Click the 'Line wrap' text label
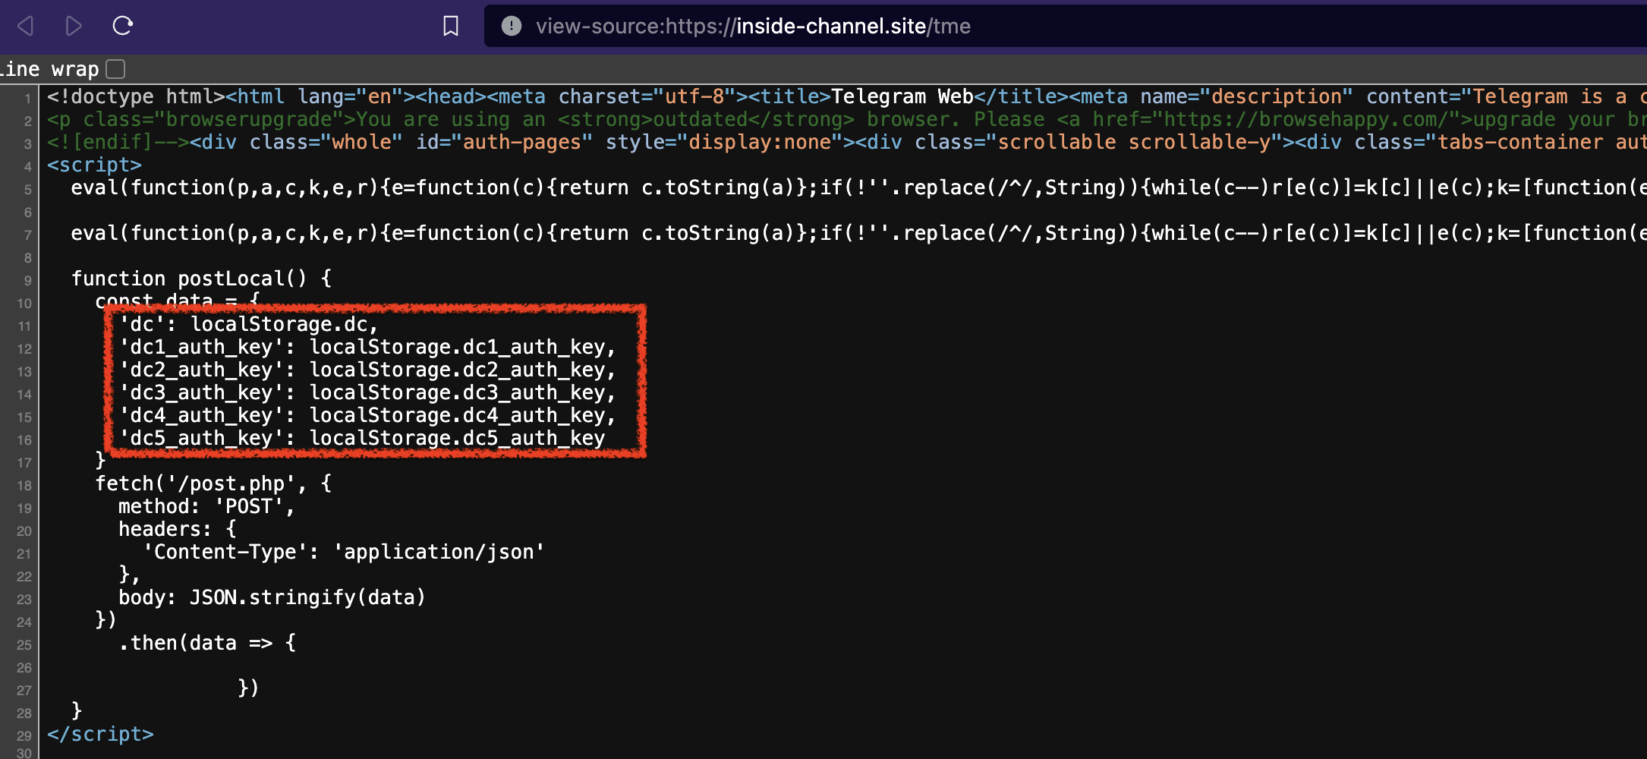This screenshot has height=759, width=1647. pyautogui.click(x=50, y=69)
